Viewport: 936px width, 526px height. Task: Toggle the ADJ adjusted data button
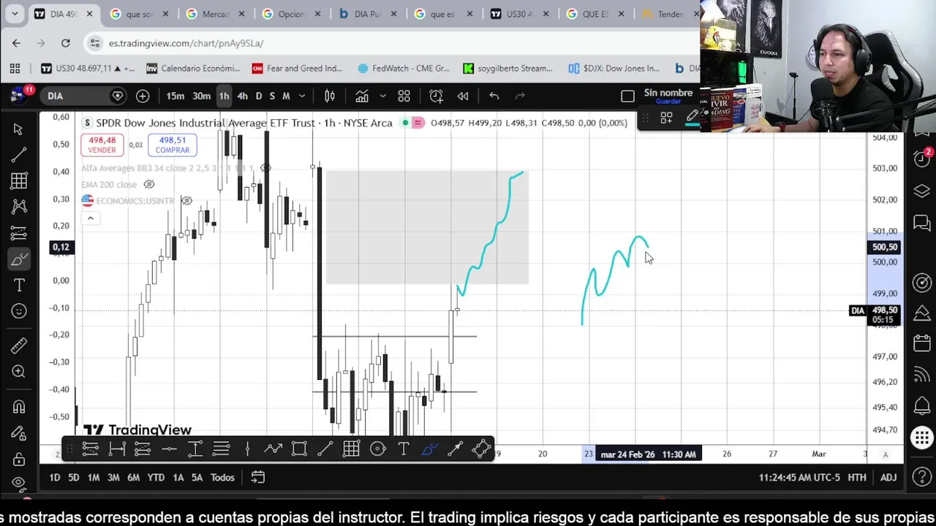coord(888,477)
